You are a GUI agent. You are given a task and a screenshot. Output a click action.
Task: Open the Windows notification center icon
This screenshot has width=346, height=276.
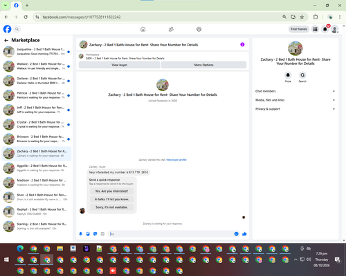click(338, 259)
